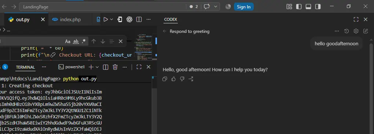Select the powershell terminal profile label
Image resolution: width=374 pixels, height=134 pixels.
71,67
